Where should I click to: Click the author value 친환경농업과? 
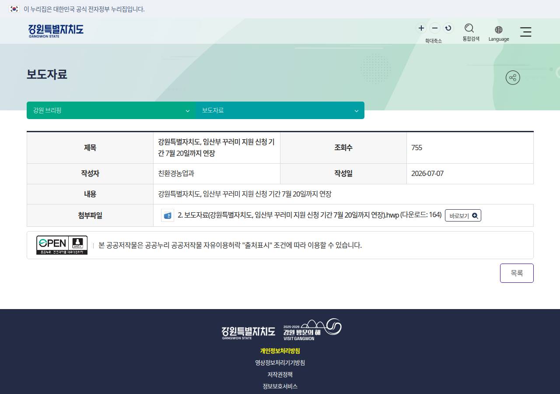click(176, 173)
